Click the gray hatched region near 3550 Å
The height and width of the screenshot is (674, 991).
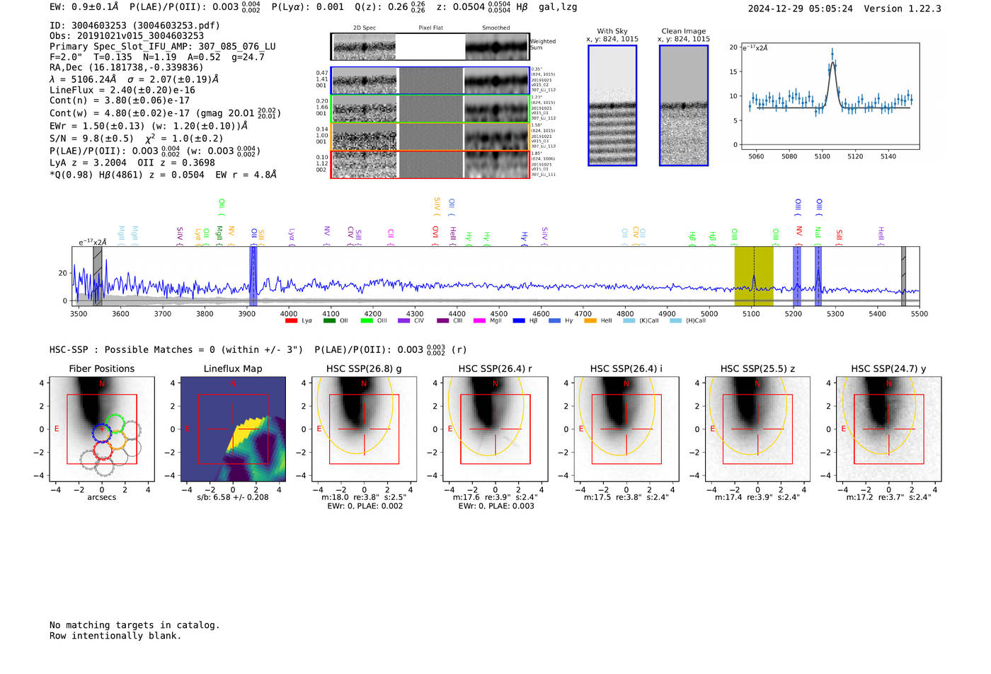click(x=98, y=277)
